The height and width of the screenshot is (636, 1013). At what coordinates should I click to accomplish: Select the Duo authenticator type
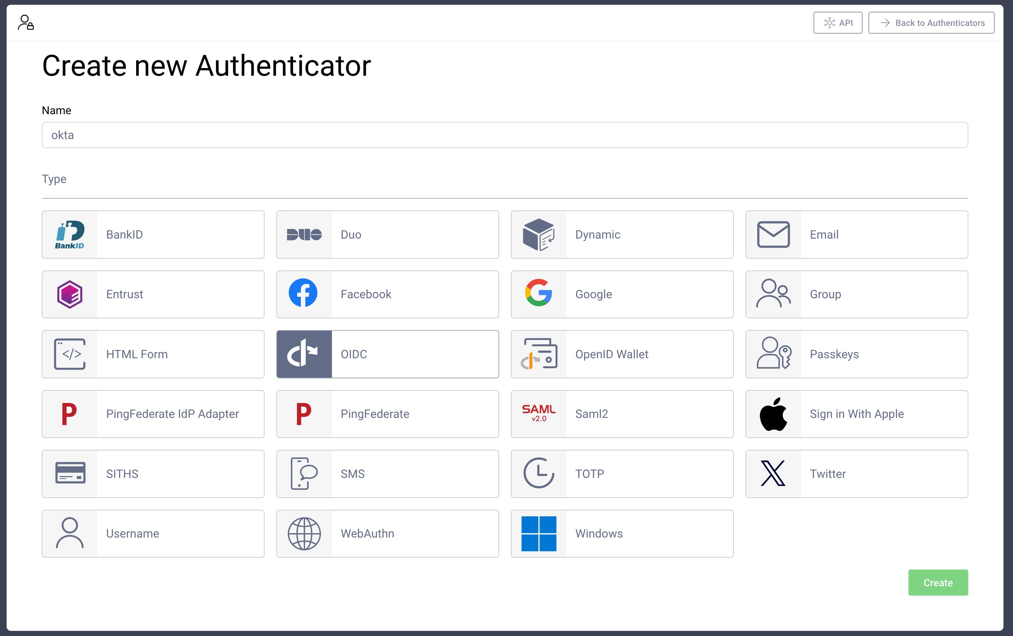388,235
